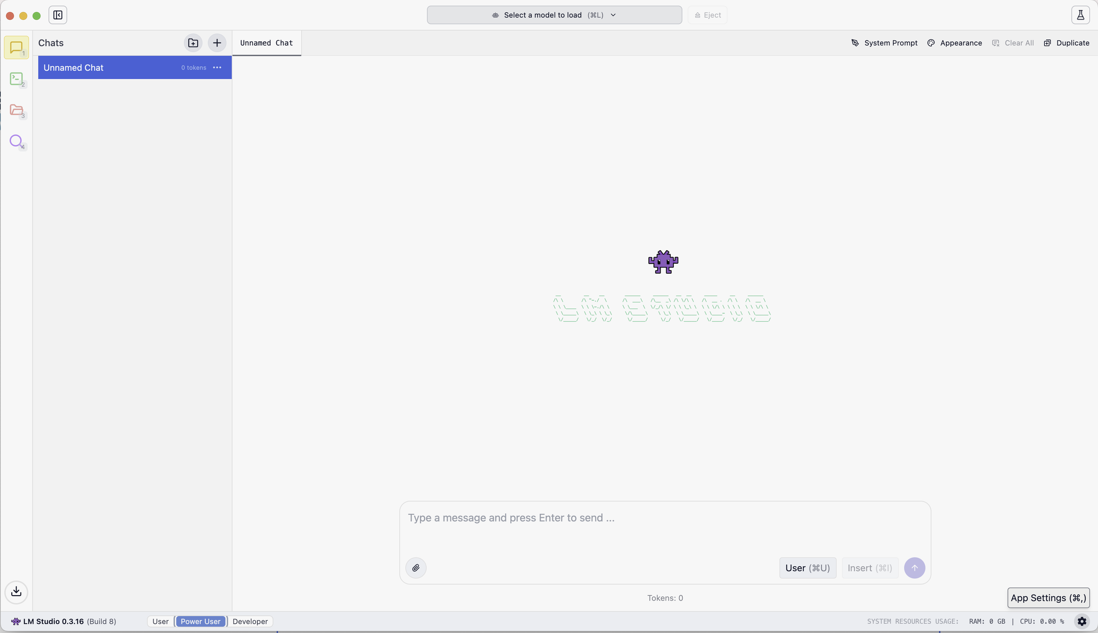
Task: Switch to the Unnamed Chat tab
Action: (x=267, y=43)
